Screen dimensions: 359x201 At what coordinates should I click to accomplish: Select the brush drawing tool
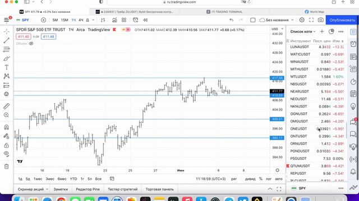click(x=6, y=59)
